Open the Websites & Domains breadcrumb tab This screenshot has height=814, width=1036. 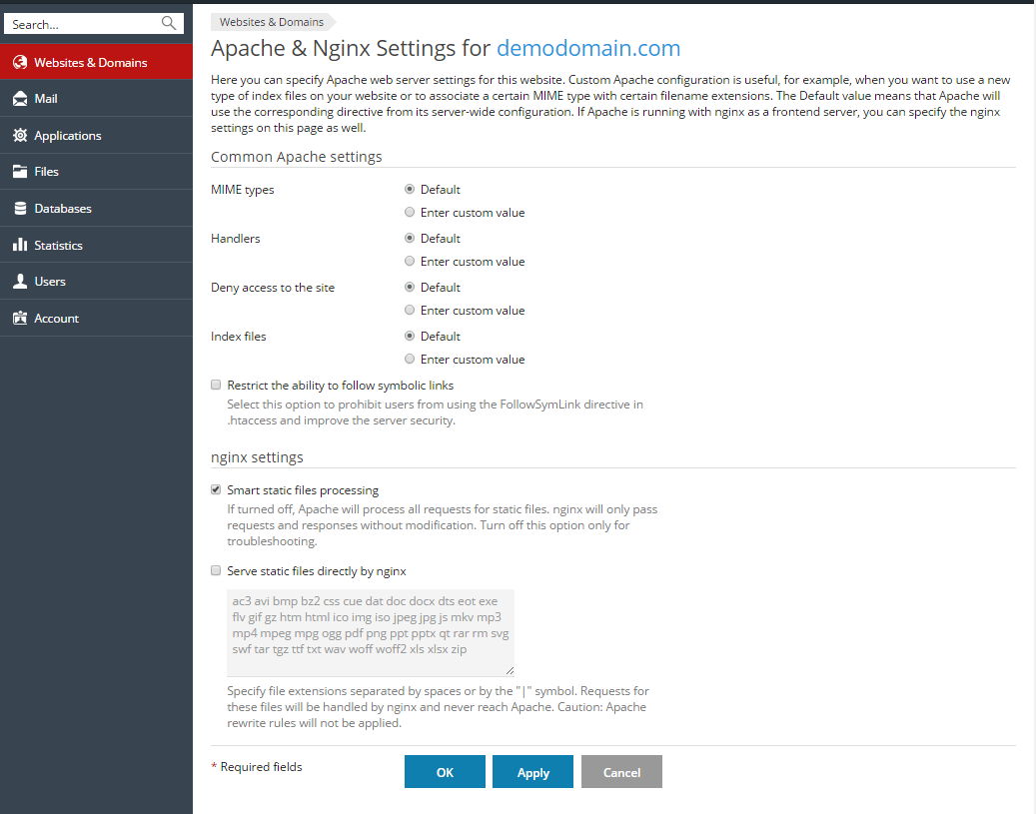tap(272, 21)
